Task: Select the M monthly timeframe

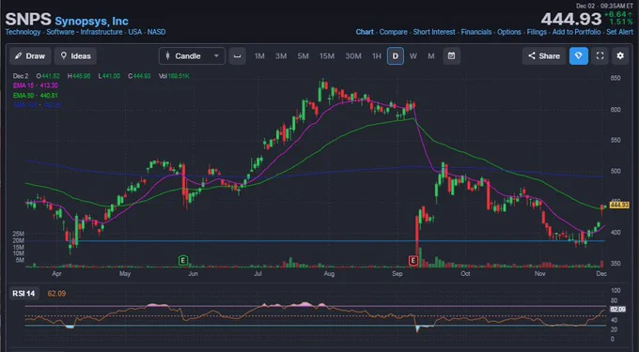Action: pos(431,56)
